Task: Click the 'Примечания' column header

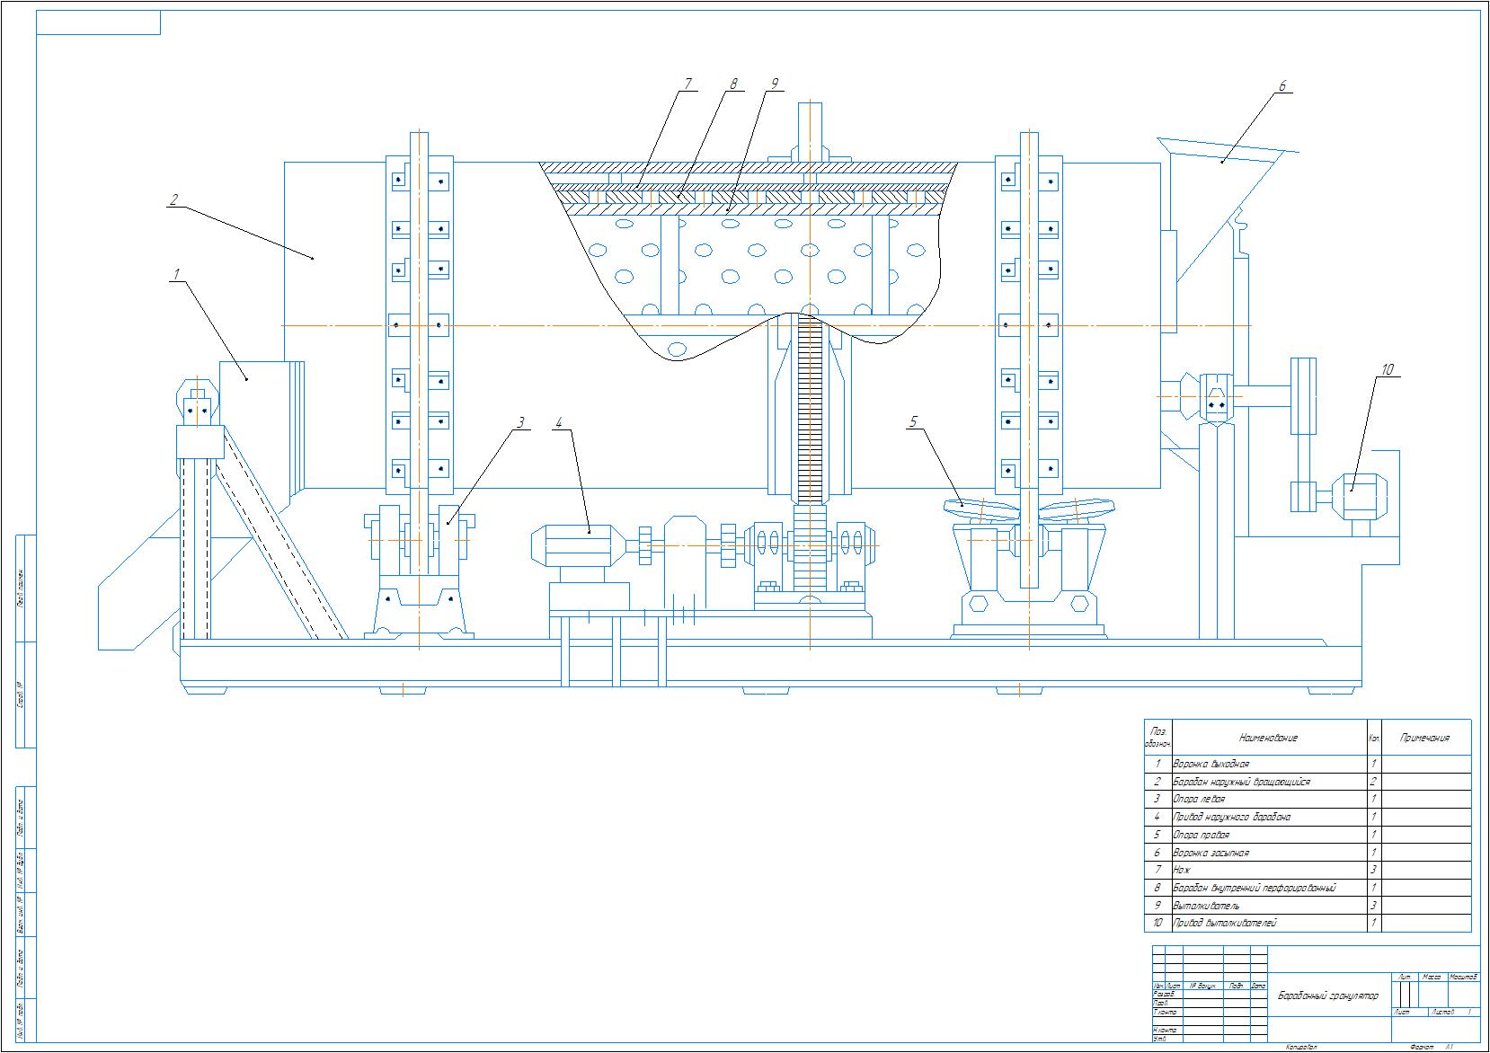Action: (1425, 738)
